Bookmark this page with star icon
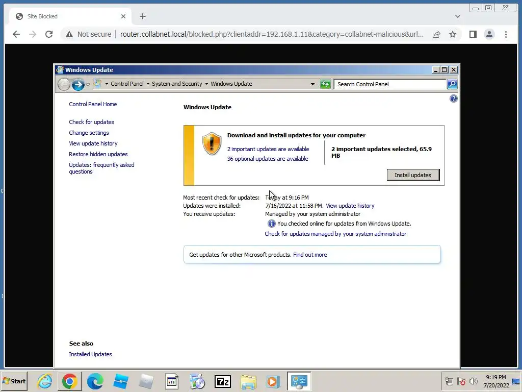Screen dimensions: 522x392 tap(453, 34)
